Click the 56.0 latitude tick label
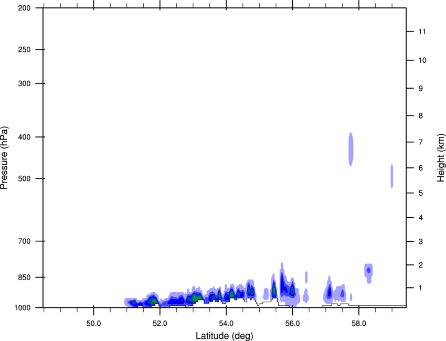Viewport: 446px width, 341px height. 292,324
